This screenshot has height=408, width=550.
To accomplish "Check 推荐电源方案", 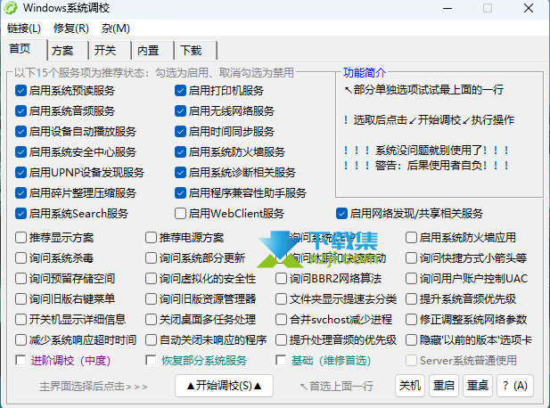I will pyautogui.click(x=151, y=238).
